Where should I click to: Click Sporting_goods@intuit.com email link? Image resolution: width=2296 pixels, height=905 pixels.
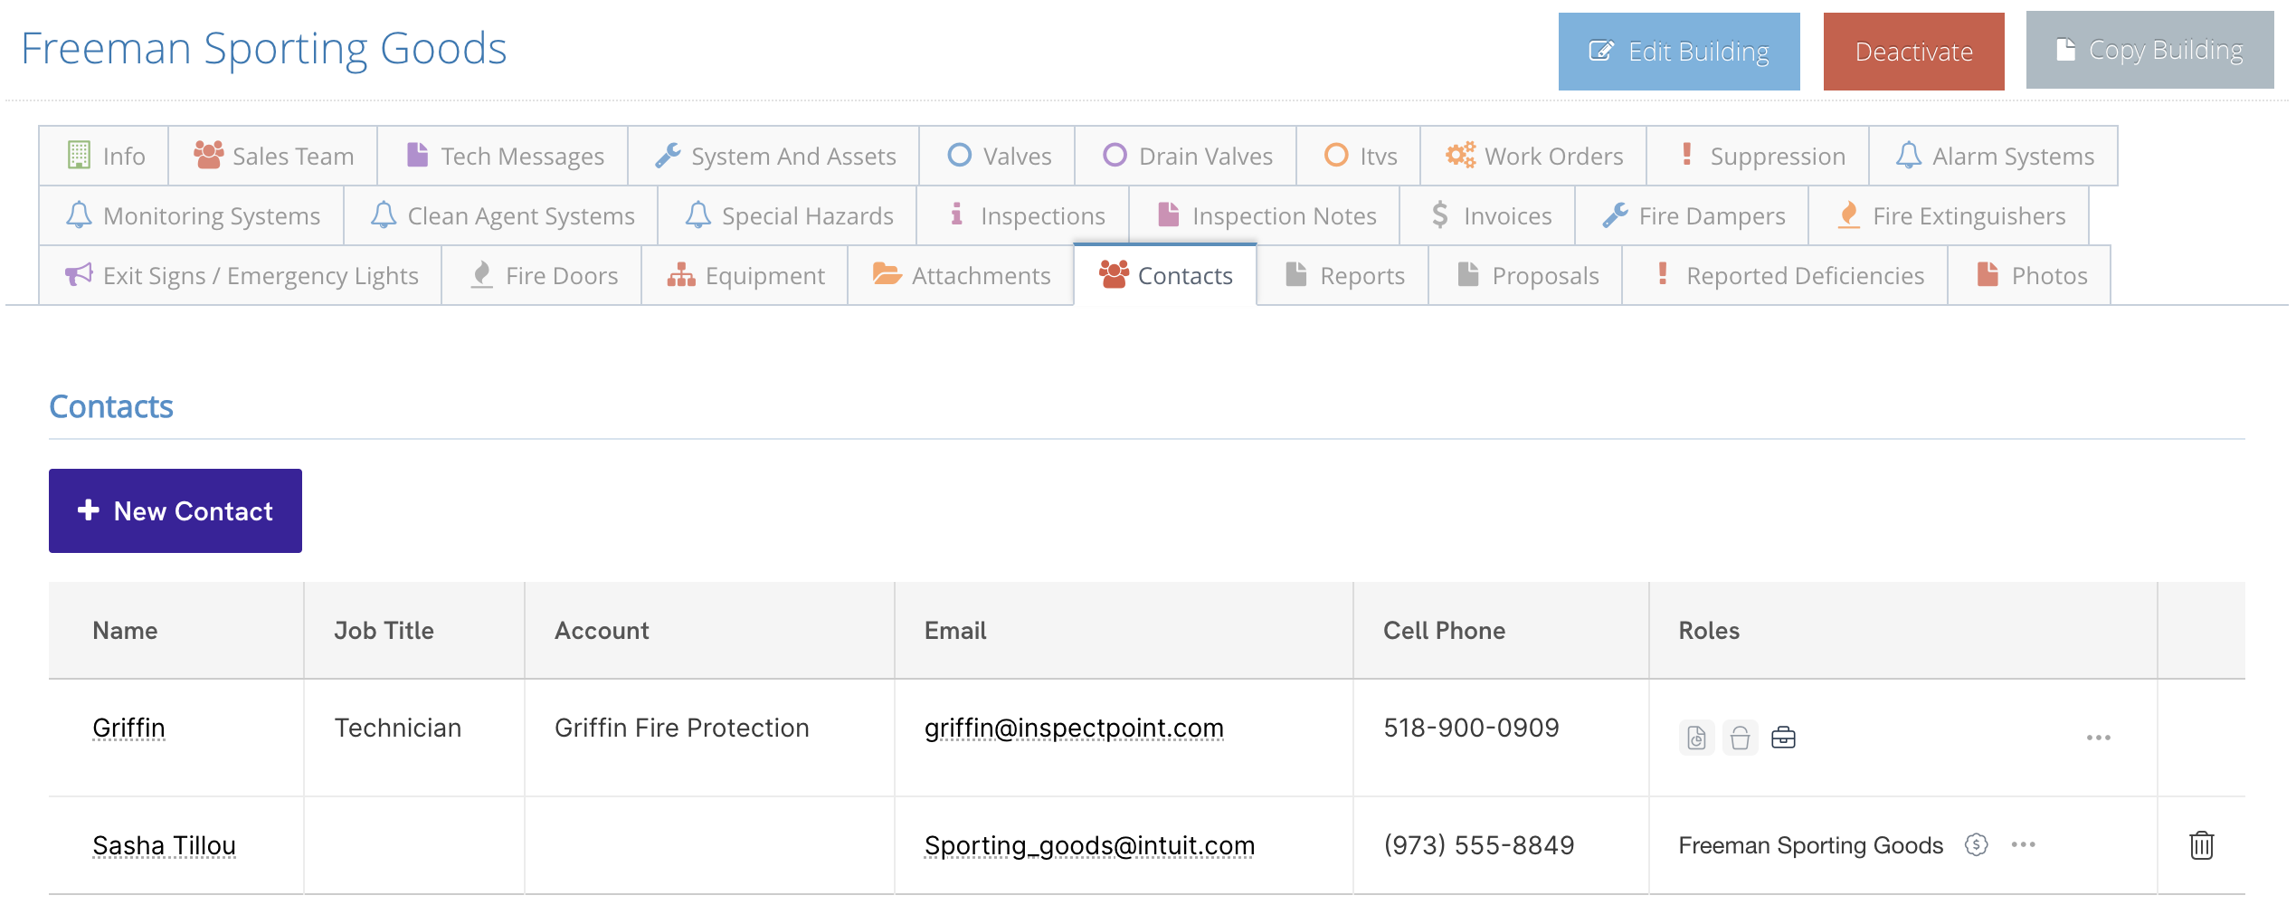pos(1089,845)
